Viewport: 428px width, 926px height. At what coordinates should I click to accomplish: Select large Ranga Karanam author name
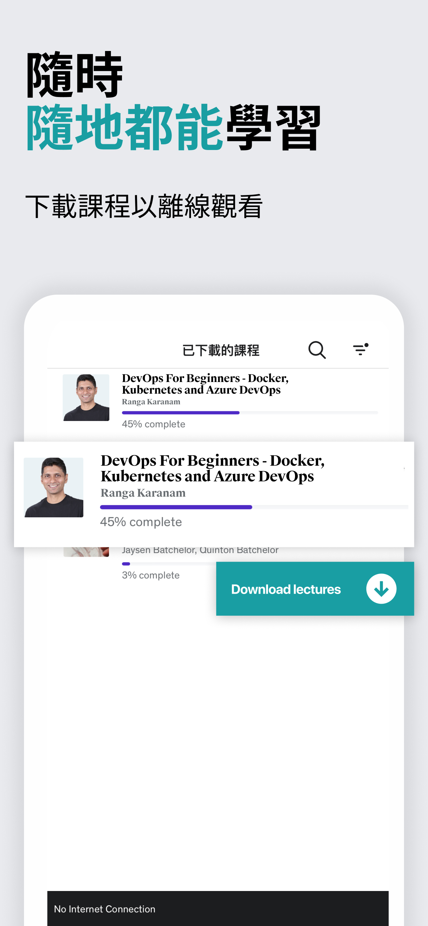point(143,493)
